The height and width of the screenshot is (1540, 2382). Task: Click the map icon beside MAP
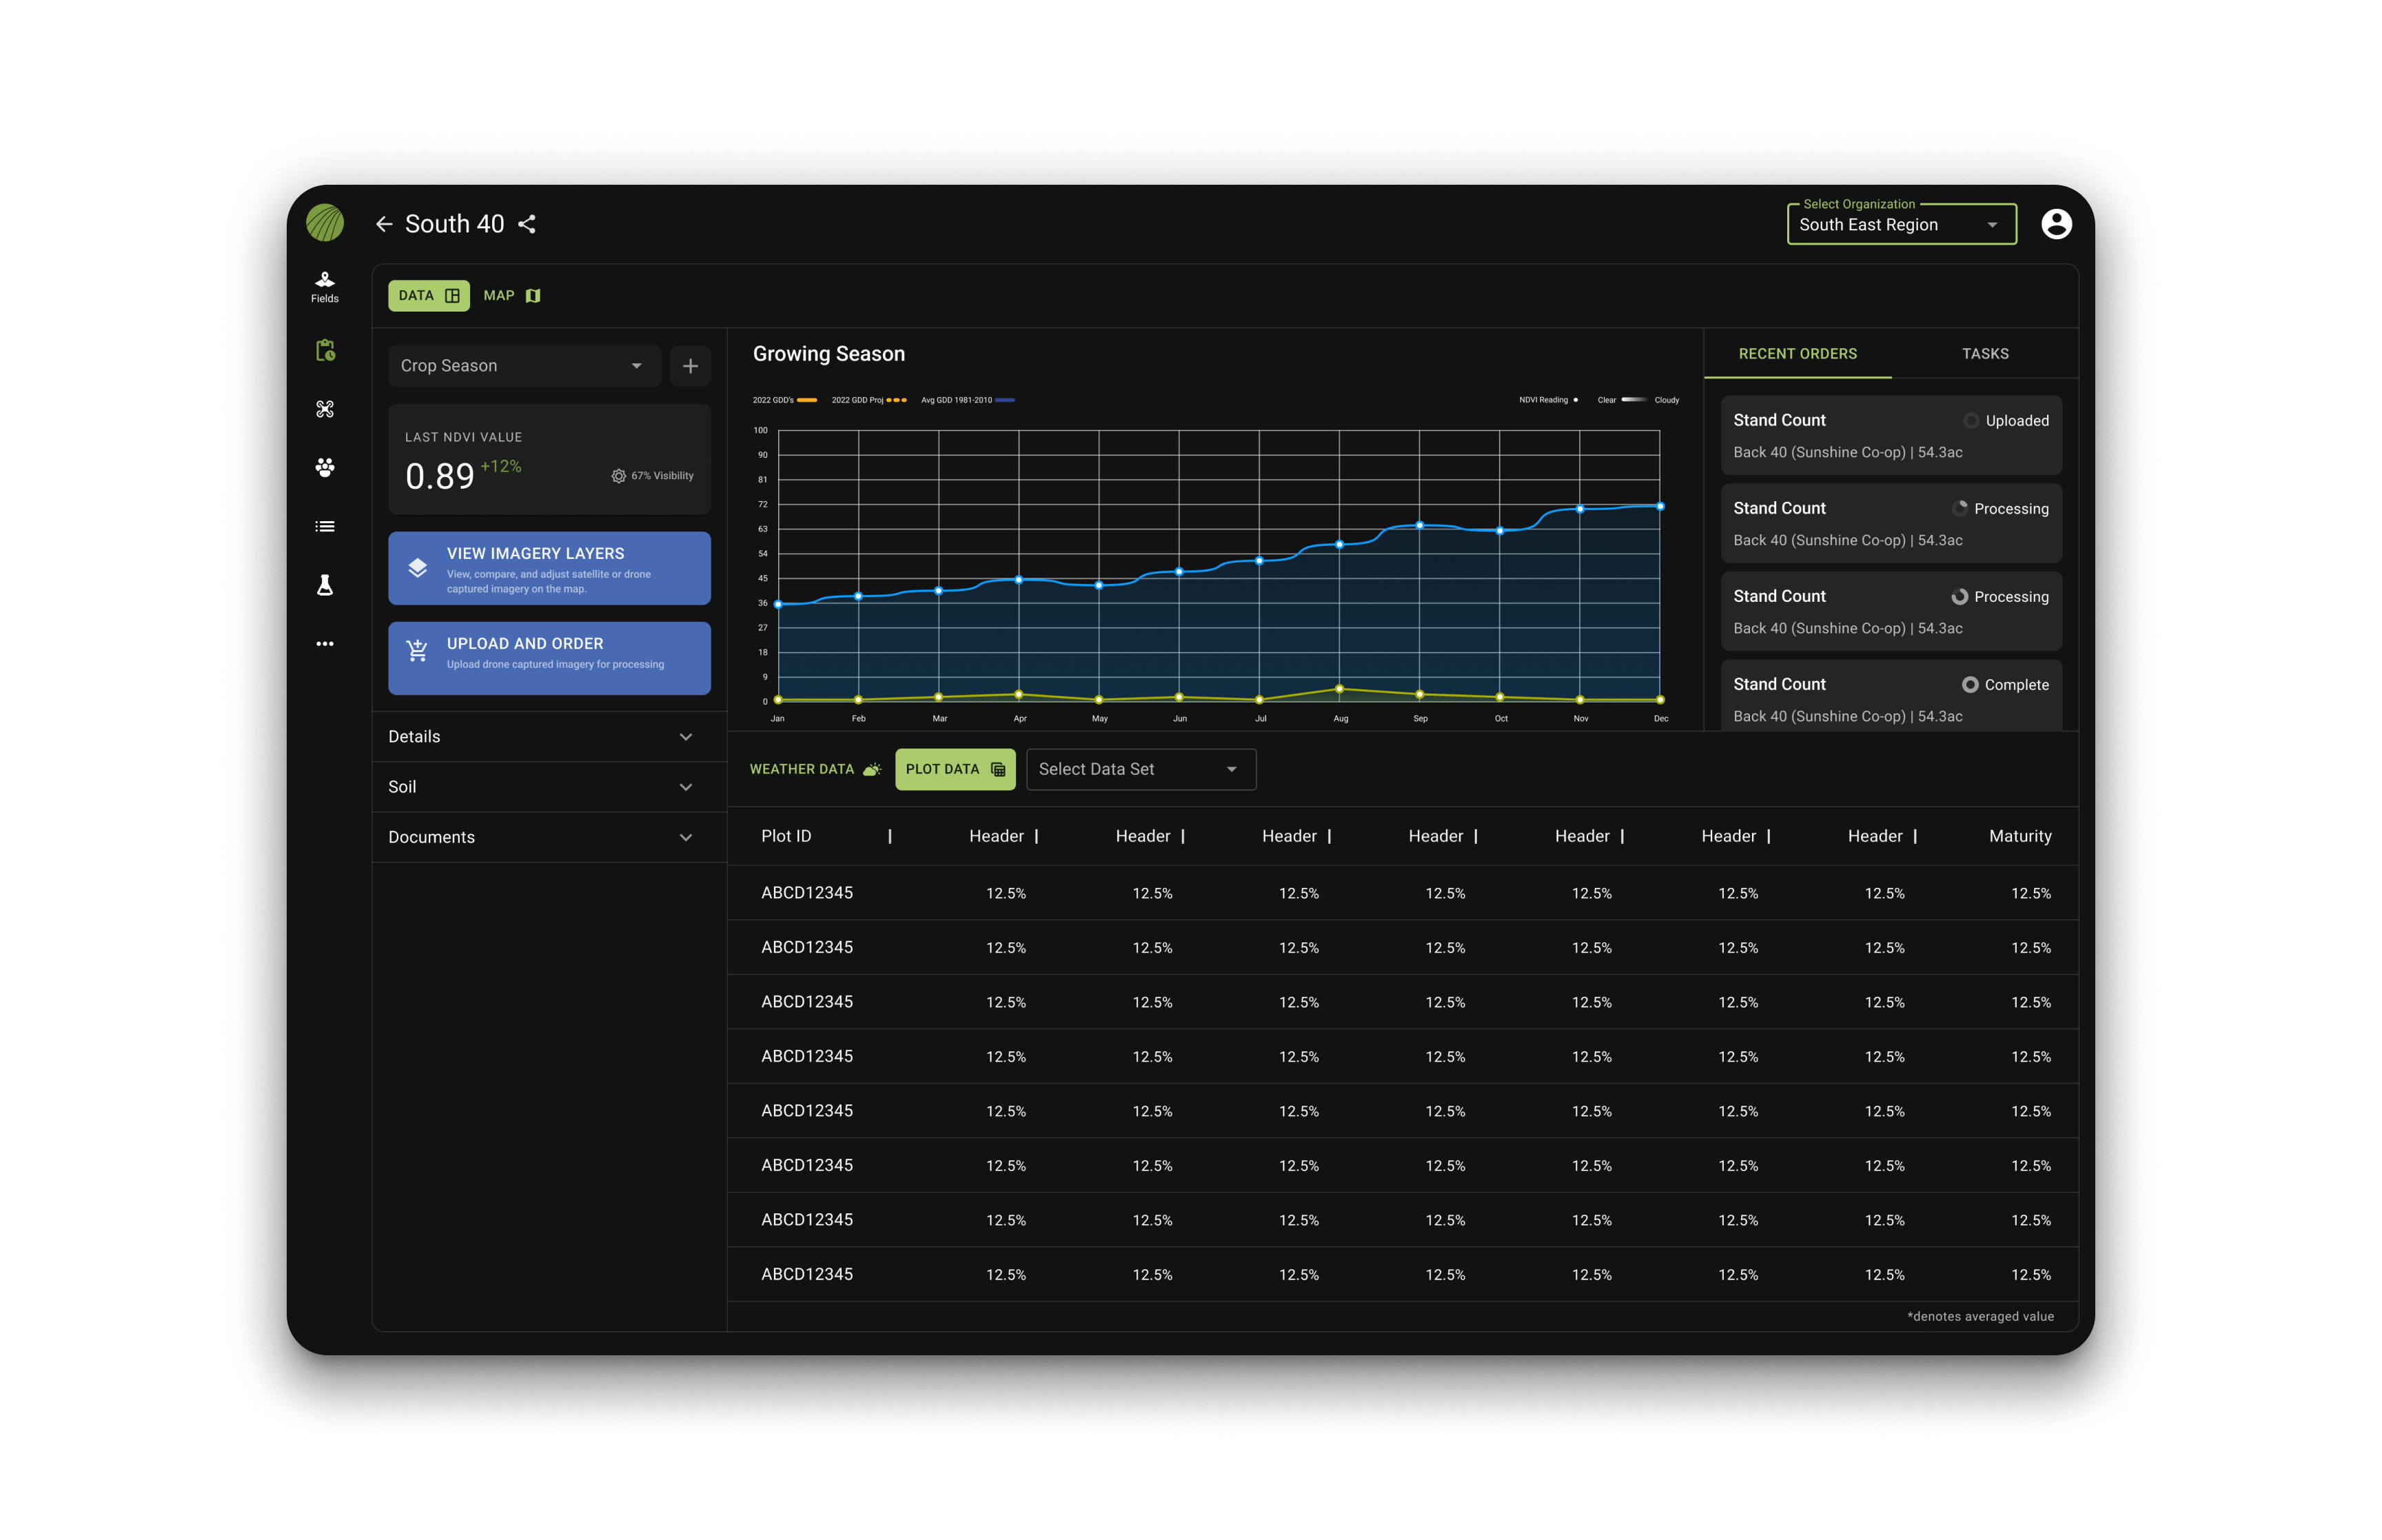[533, 296]
